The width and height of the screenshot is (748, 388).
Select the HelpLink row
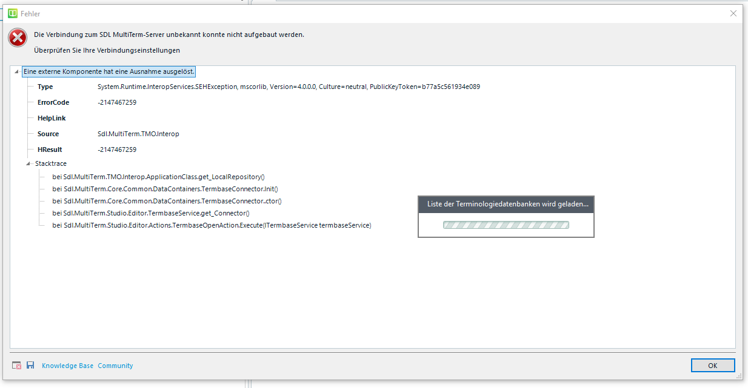52,118
